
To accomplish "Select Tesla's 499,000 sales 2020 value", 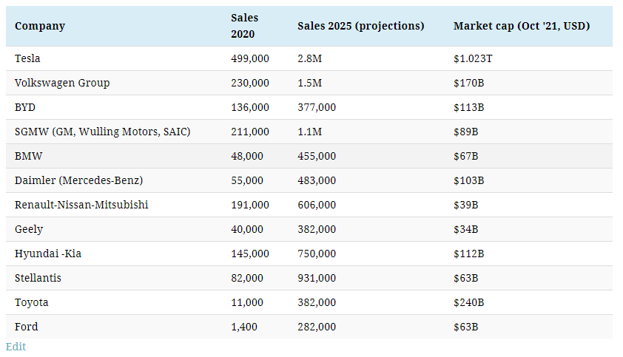I will coord(250,58).
